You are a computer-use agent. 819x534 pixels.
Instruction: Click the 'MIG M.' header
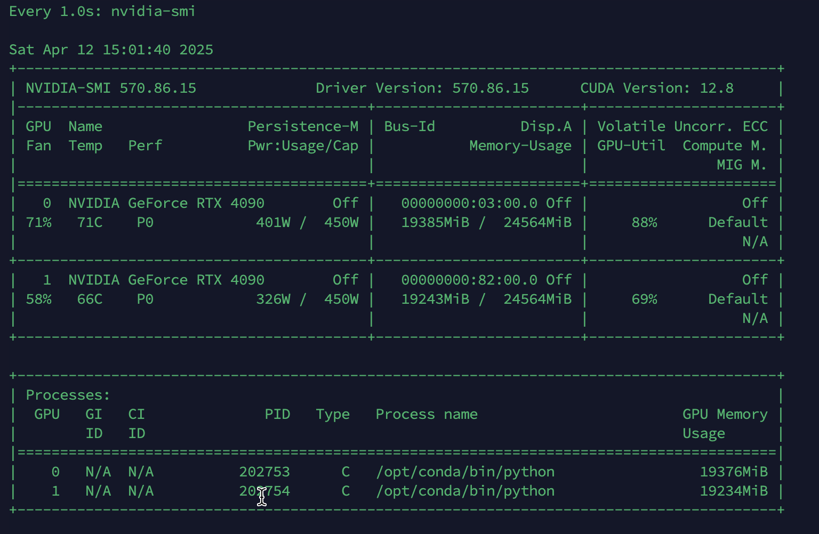click(x=742, y=165)
